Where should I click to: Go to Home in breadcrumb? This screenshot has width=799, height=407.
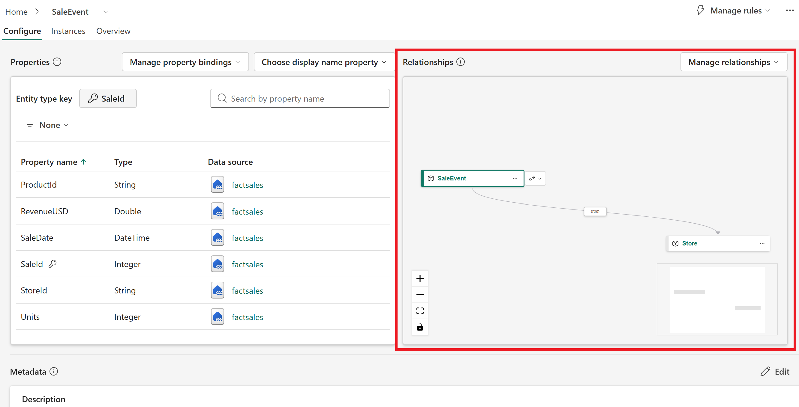17,12
